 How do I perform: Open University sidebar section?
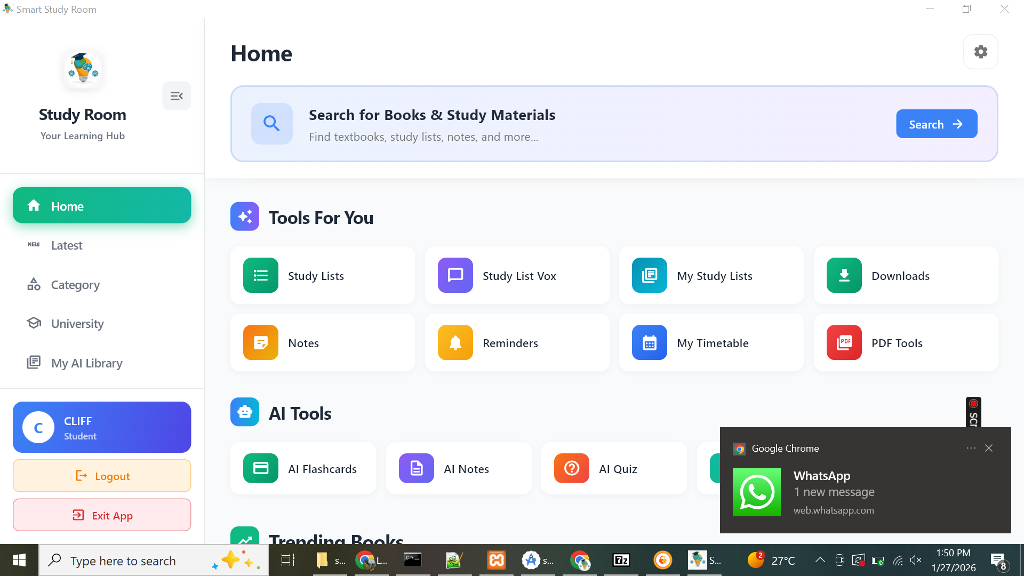(x=77, y=324)
